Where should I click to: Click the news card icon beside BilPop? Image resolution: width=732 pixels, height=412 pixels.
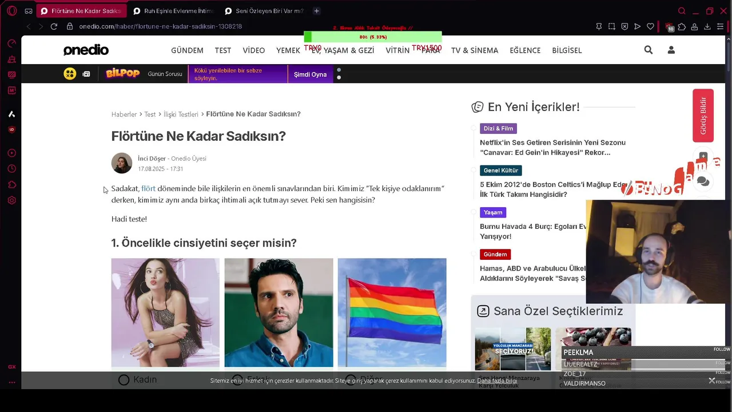[x=86, y=74]
